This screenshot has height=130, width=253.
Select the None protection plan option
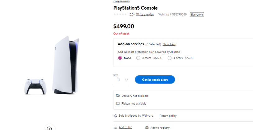point(120,58)
